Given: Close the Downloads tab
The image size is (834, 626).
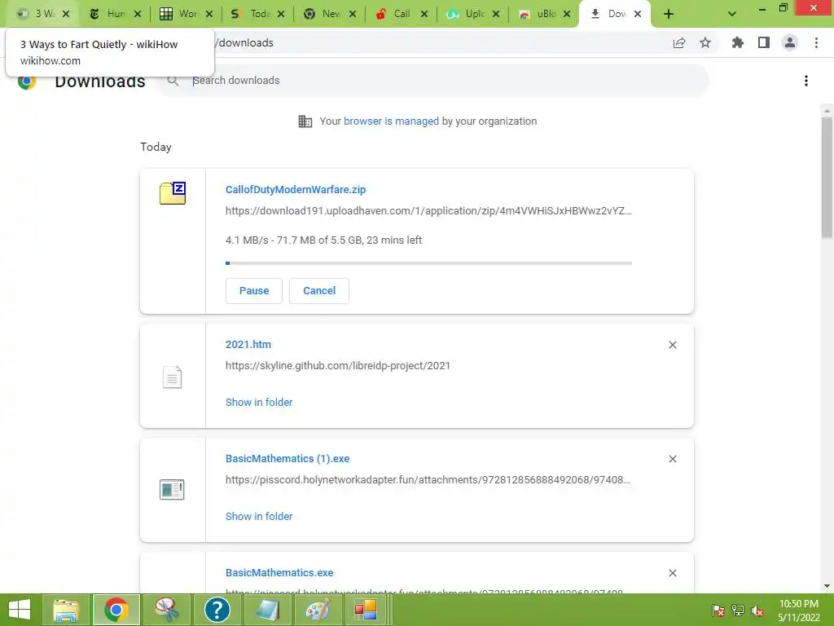Looking at the screenshot, I should click(638, 15).
